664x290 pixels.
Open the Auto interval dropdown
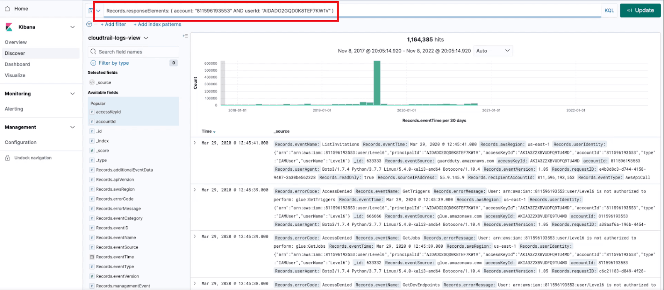493,51
